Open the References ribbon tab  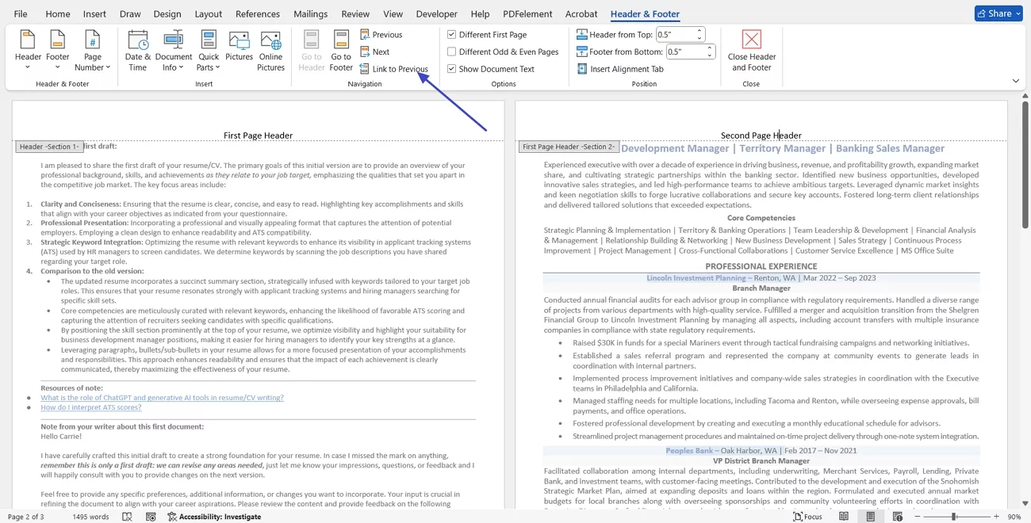click(258, 14)
